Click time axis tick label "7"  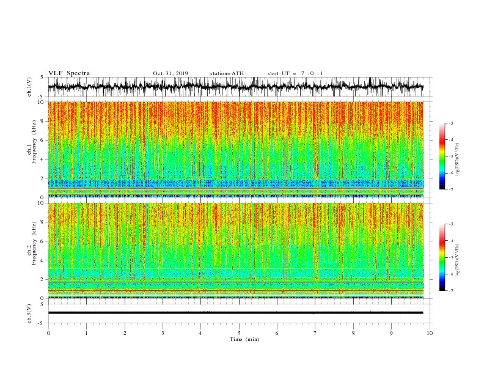pos(315,333)
